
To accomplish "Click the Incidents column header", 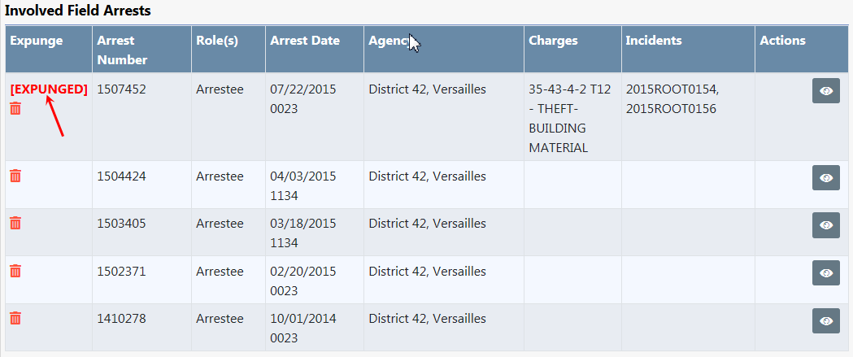I will (x=654, y=41).
